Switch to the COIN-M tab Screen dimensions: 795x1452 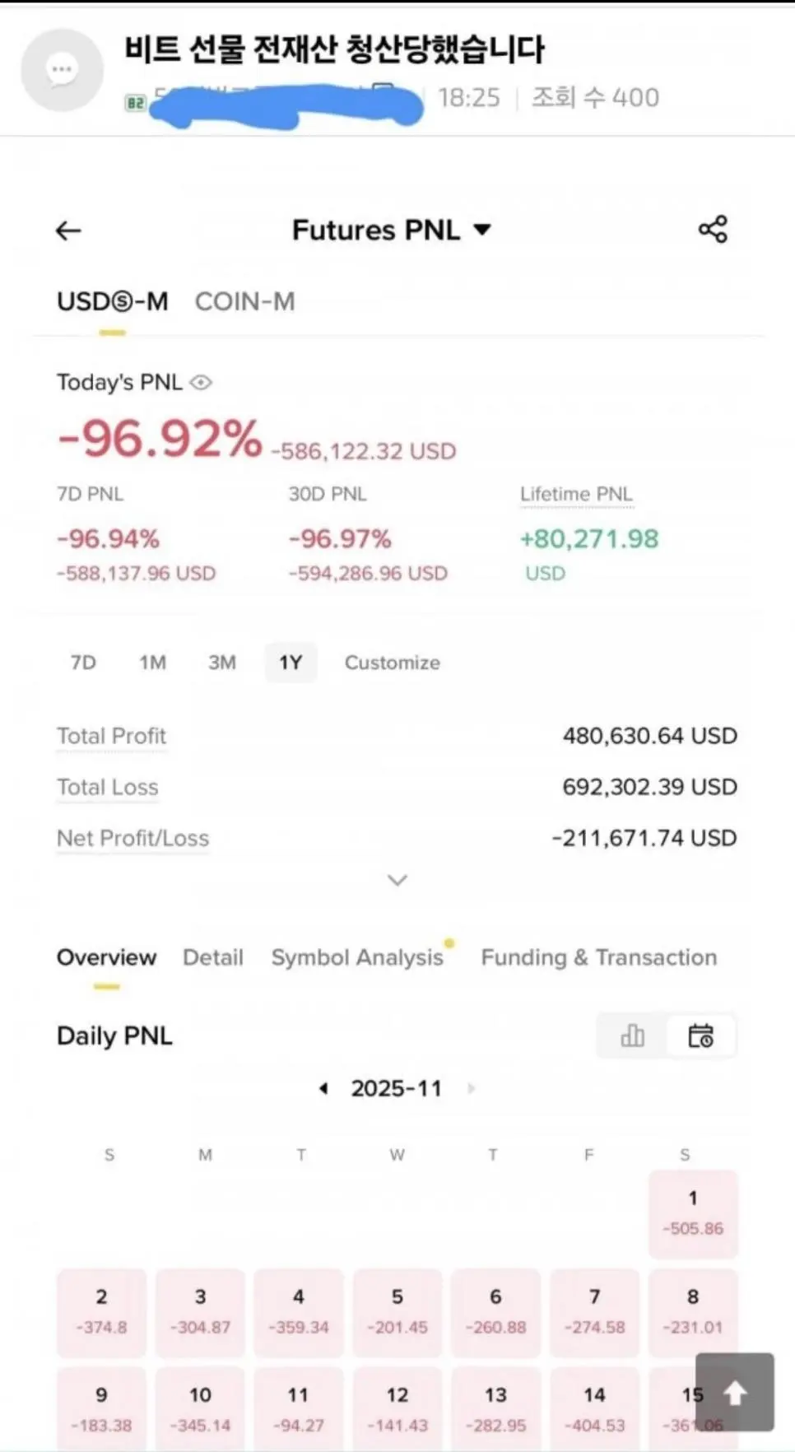click(x=244, y=302)
